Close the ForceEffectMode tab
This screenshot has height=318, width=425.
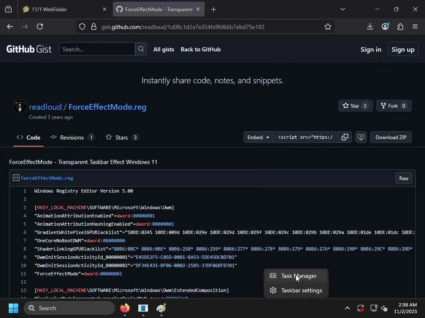click(198, 9)
